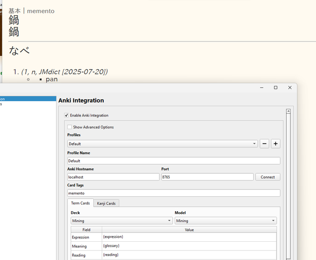Open the Model dropdown set to Mining
Screen dimensions: 316x260
tap(226, 221)
